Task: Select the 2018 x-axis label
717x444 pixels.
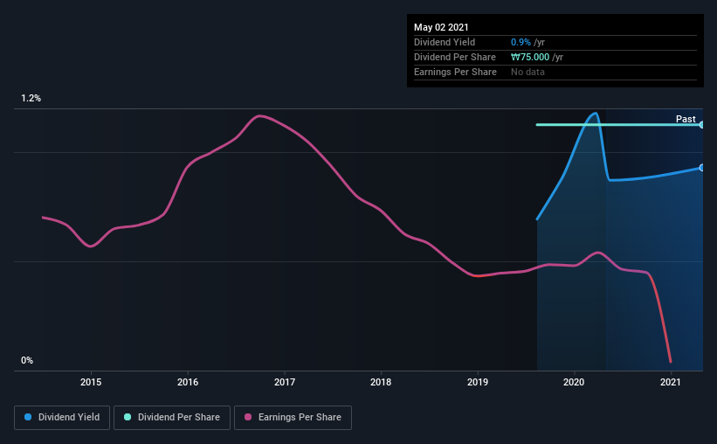Action: [x=381, y=382]
